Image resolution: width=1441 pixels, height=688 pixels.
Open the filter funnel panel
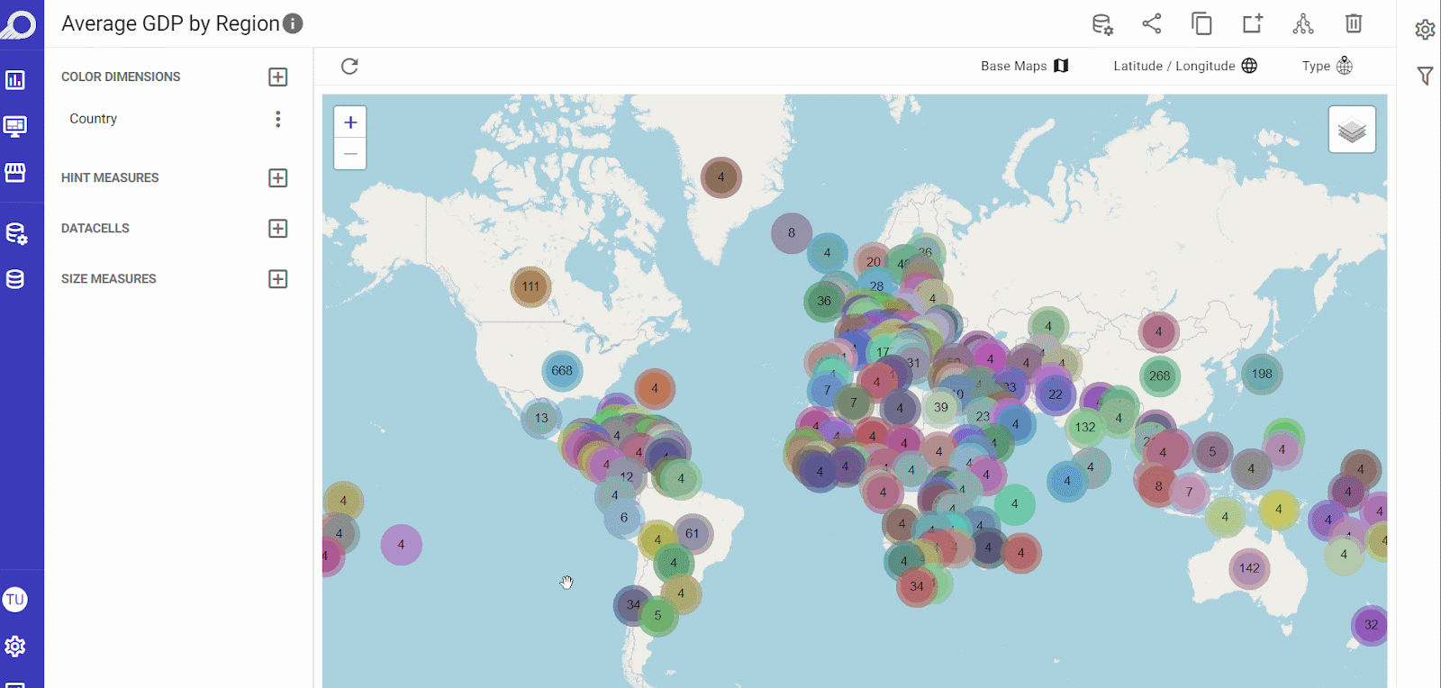(1425, 76)
